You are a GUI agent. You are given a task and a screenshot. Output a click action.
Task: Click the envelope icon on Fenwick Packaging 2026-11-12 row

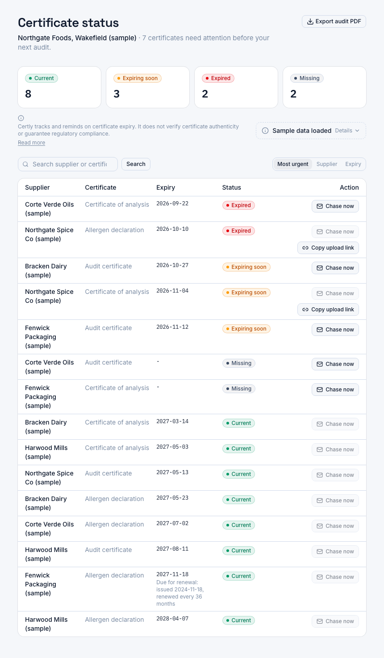320,330
